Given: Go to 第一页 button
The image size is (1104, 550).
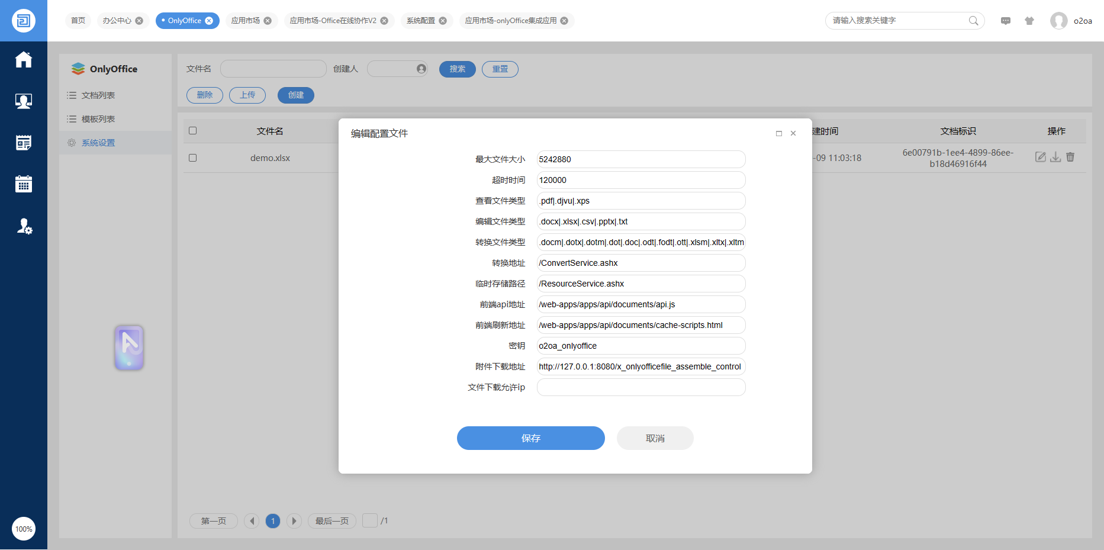Looking at the screenshot, I should (x=214, y=521).
